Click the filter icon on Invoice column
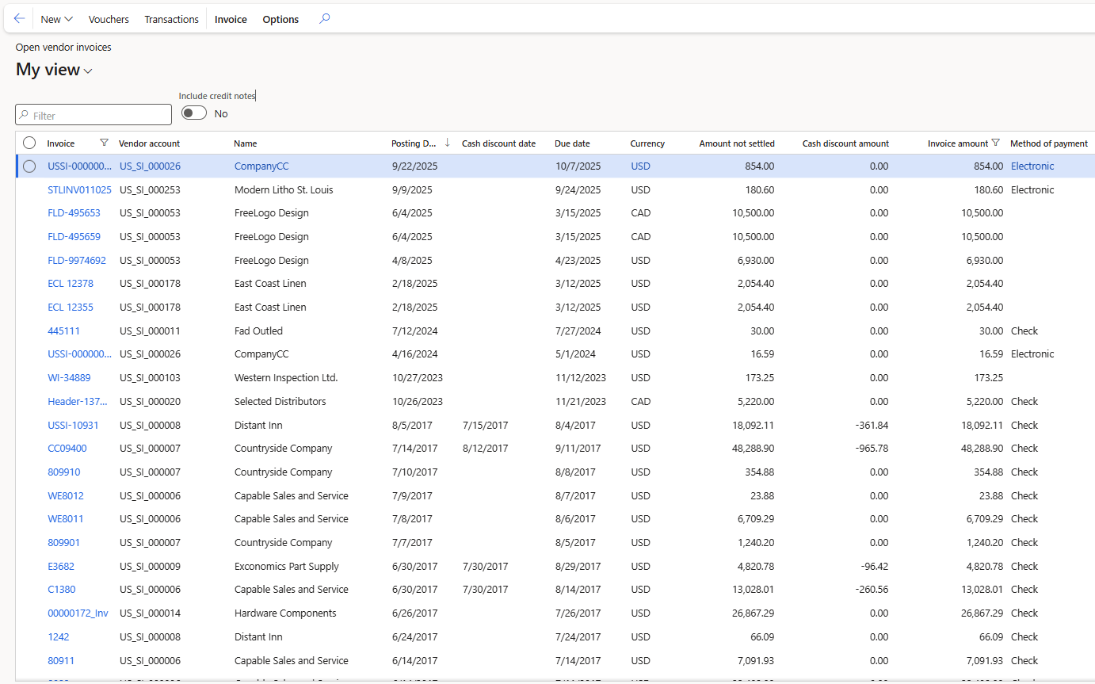Viewport: 1095px width, 684px height. [x=104, y=143]
